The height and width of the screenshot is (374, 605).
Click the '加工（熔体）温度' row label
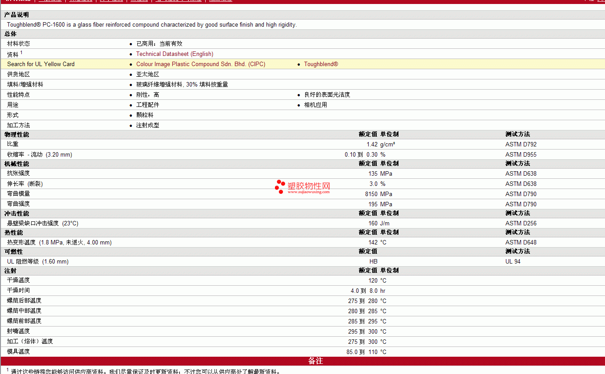click(30, 342)
